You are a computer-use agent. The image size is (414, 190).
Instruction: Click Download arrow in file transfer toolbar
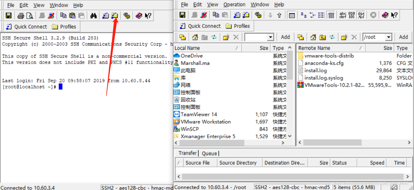click(x=270, y=15)
